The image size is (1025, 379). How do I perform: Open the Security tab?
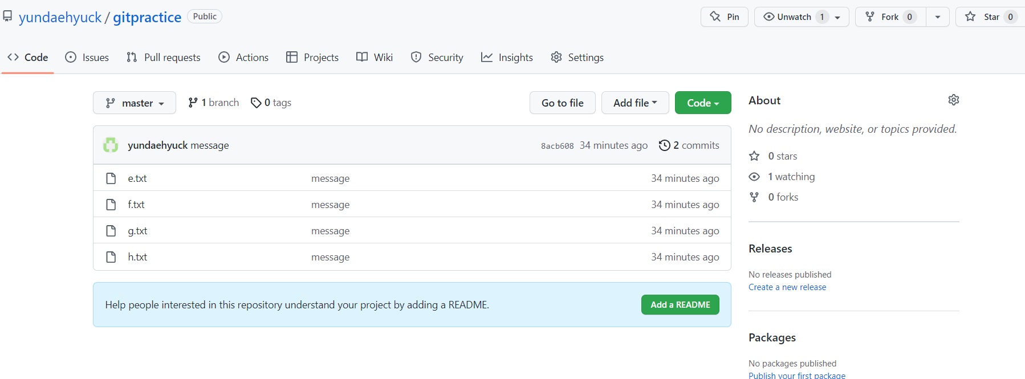tap(437, 57)
